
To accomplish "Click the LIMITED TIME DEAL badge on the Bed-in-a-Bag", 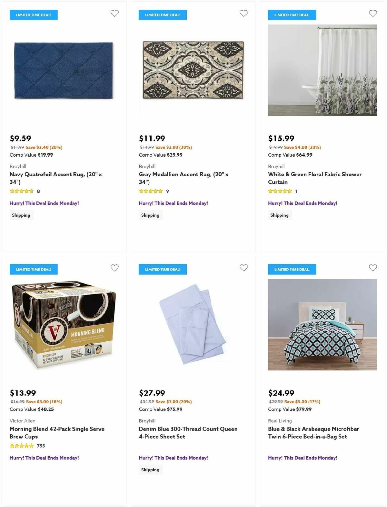I will (x=292, y=269).
